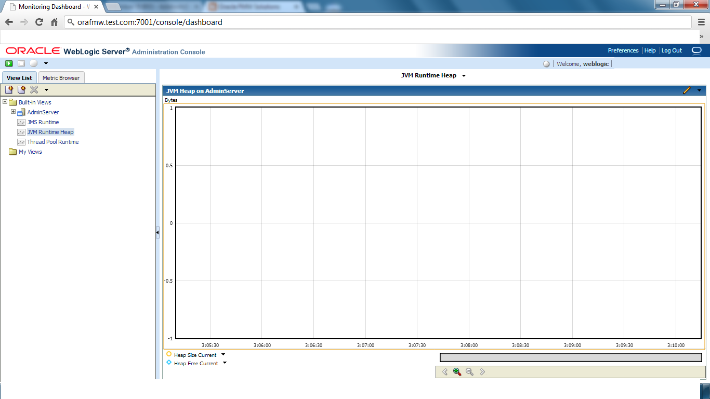Switch to the View List tab
This screenshot has width=710, height=399.
[x=19, y=77]
